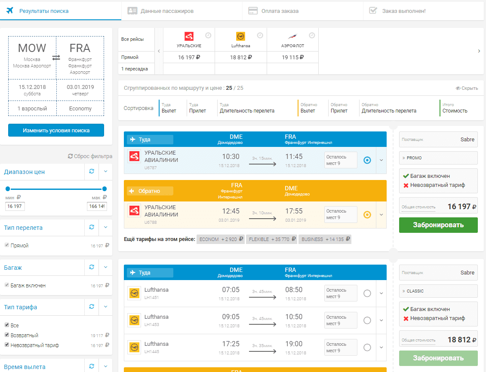Open the Оплата заказа step tab
Screen dimensions: 486x372
[x=302, y=11]
